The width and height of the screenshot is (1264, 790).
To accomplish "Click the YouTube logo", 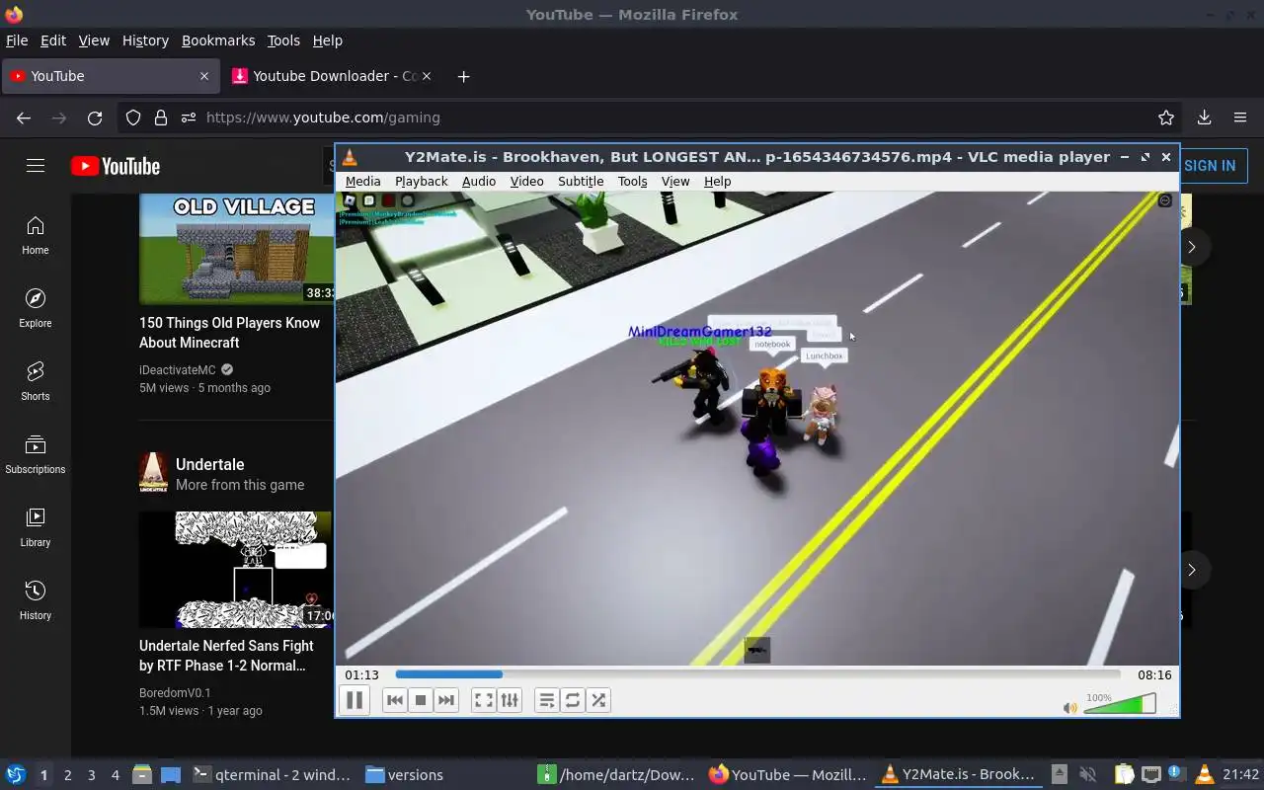I will [116, 166].
